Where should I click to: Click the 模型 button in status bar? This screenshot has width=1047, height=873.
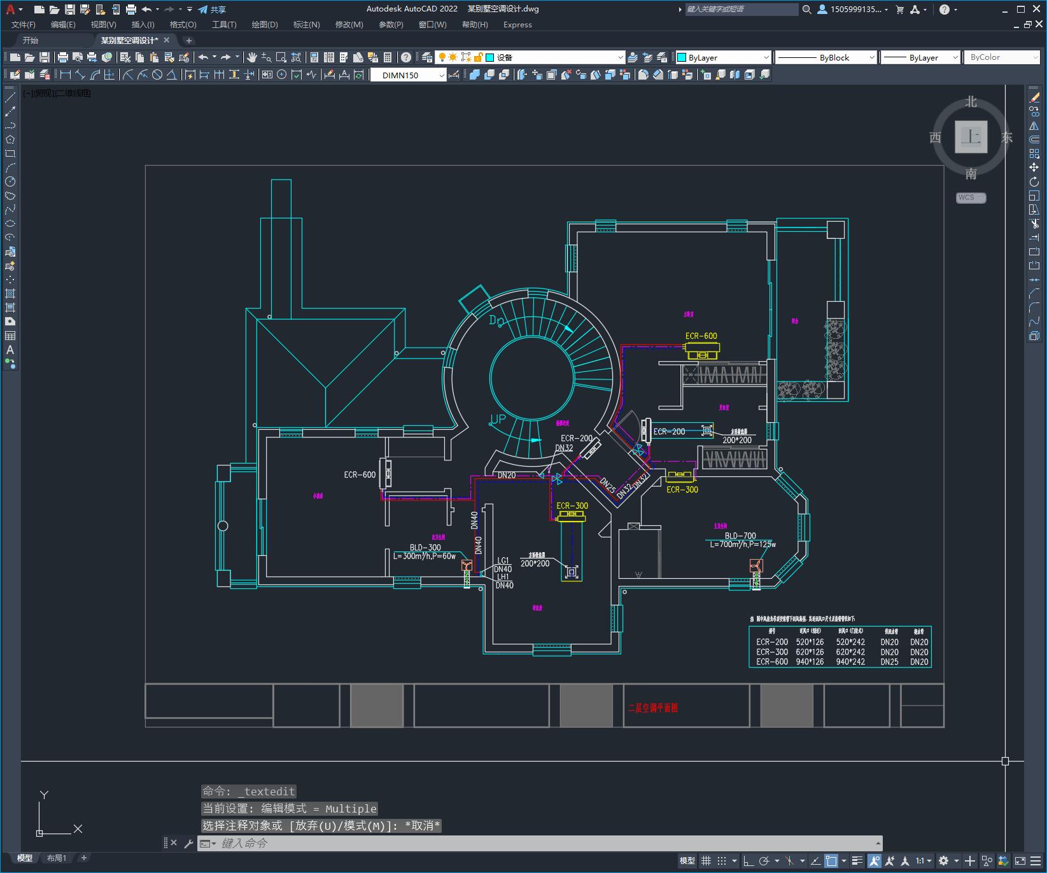pyautogui.click(x=687, y=861)
